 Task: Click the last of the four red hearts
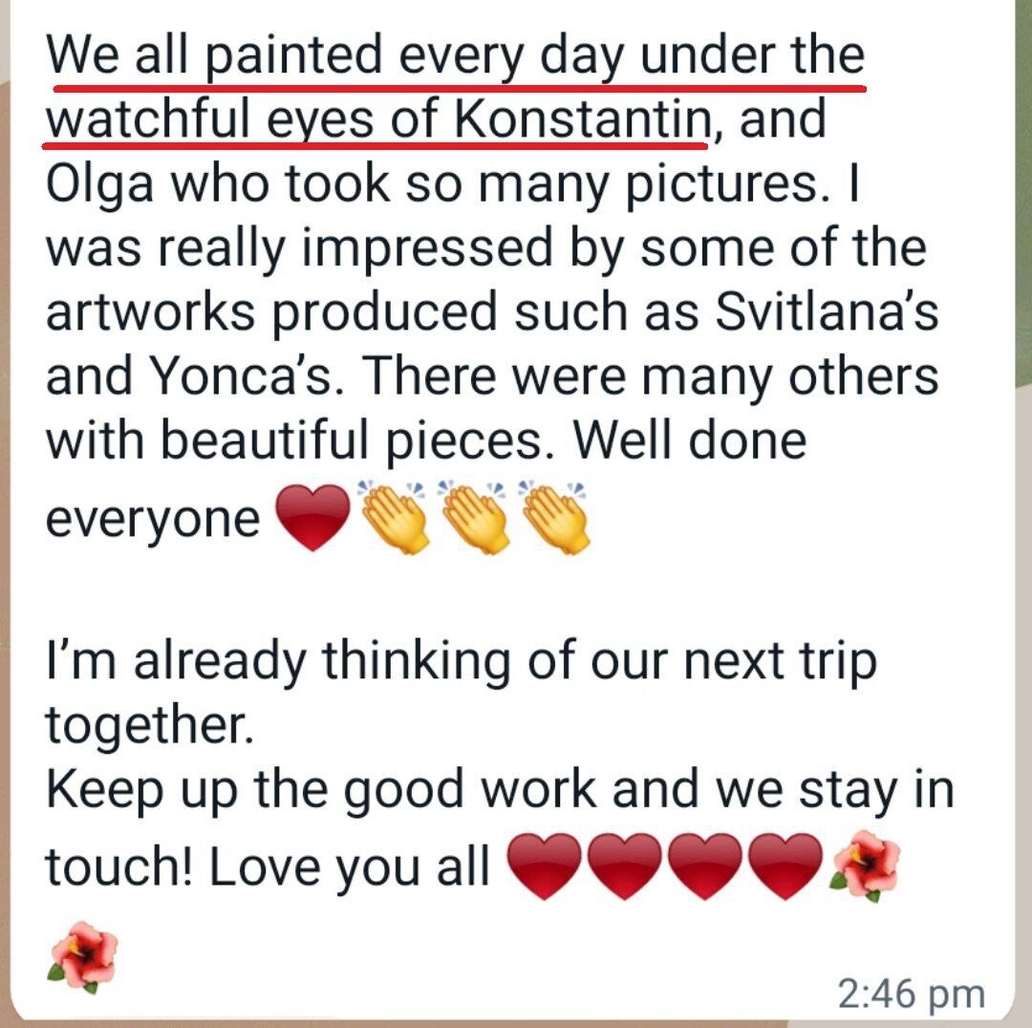[785, 867]
